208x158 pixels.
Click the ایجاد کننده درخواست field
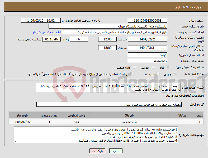115,32
